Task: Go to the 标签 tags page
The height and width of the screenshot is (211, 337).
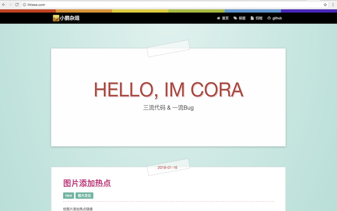Action: point(242,18)
